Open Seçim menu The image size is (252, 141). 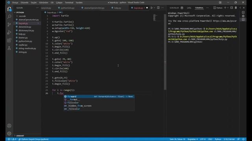pos(34,3)
